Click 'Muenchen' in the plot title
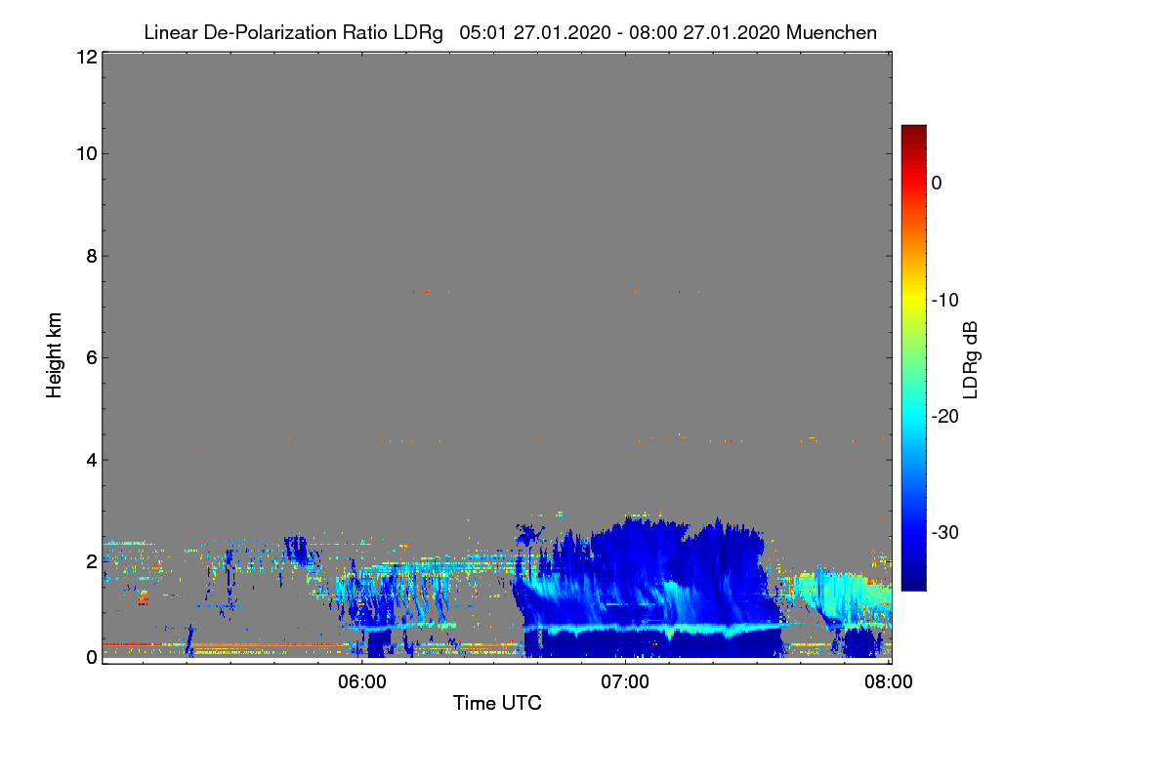 831,32
